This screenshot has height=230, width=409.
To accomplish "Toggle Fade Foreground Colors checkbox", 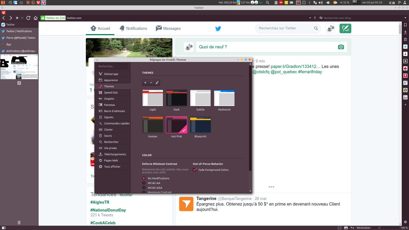I will 195,170.
